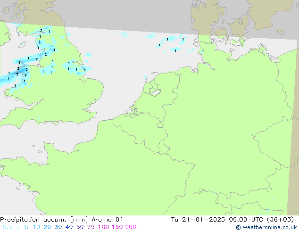Screen dimensions: 299x231
Task: Select the 200 mm legend value
Action: pos(131,227)
